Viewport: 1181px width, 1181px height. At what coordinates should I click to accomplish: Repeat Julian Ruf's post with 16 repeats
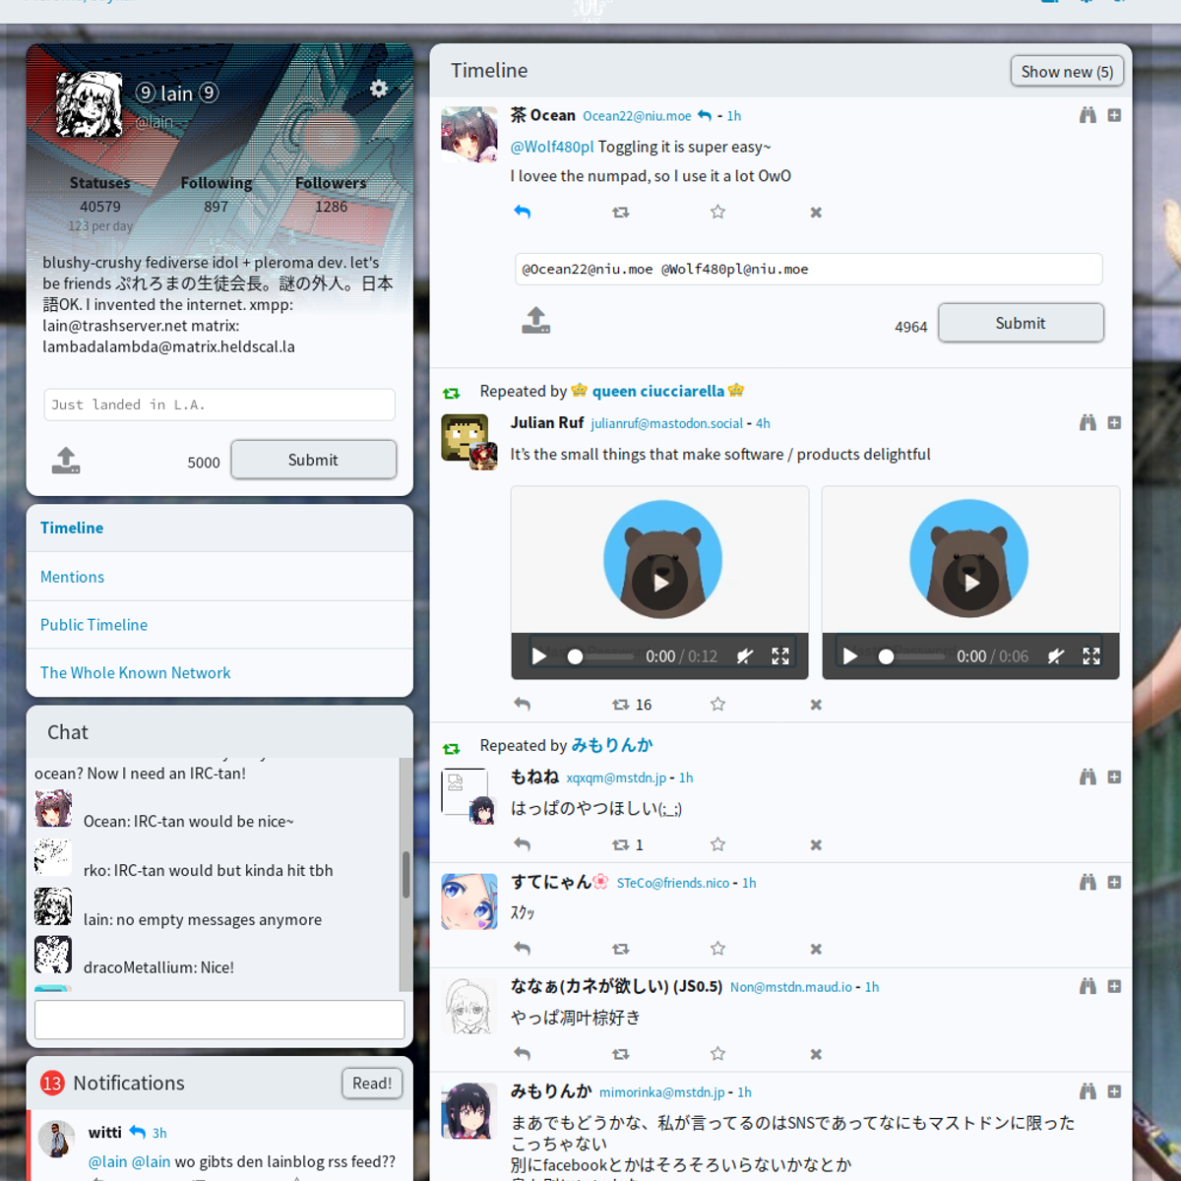point(621,705)
